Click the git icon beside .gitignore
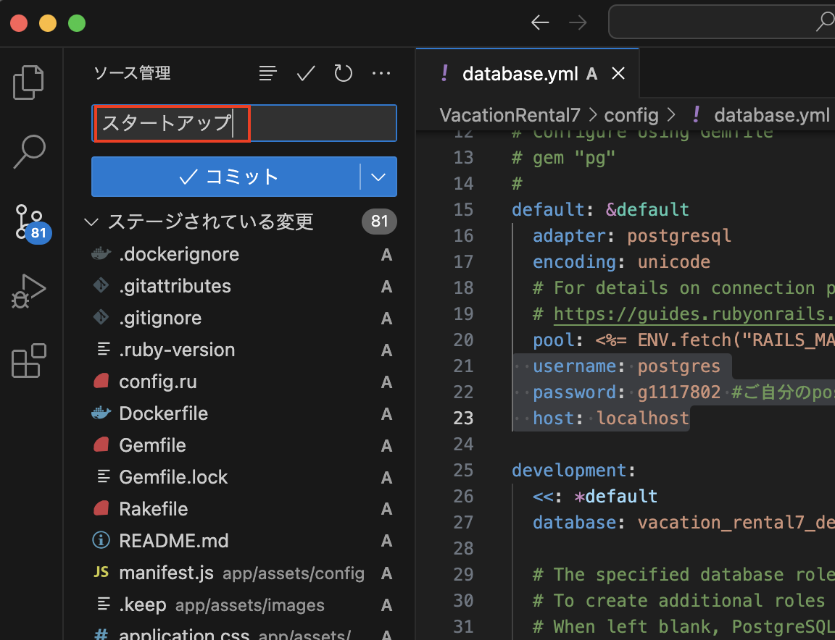 [x=101, y=318]
